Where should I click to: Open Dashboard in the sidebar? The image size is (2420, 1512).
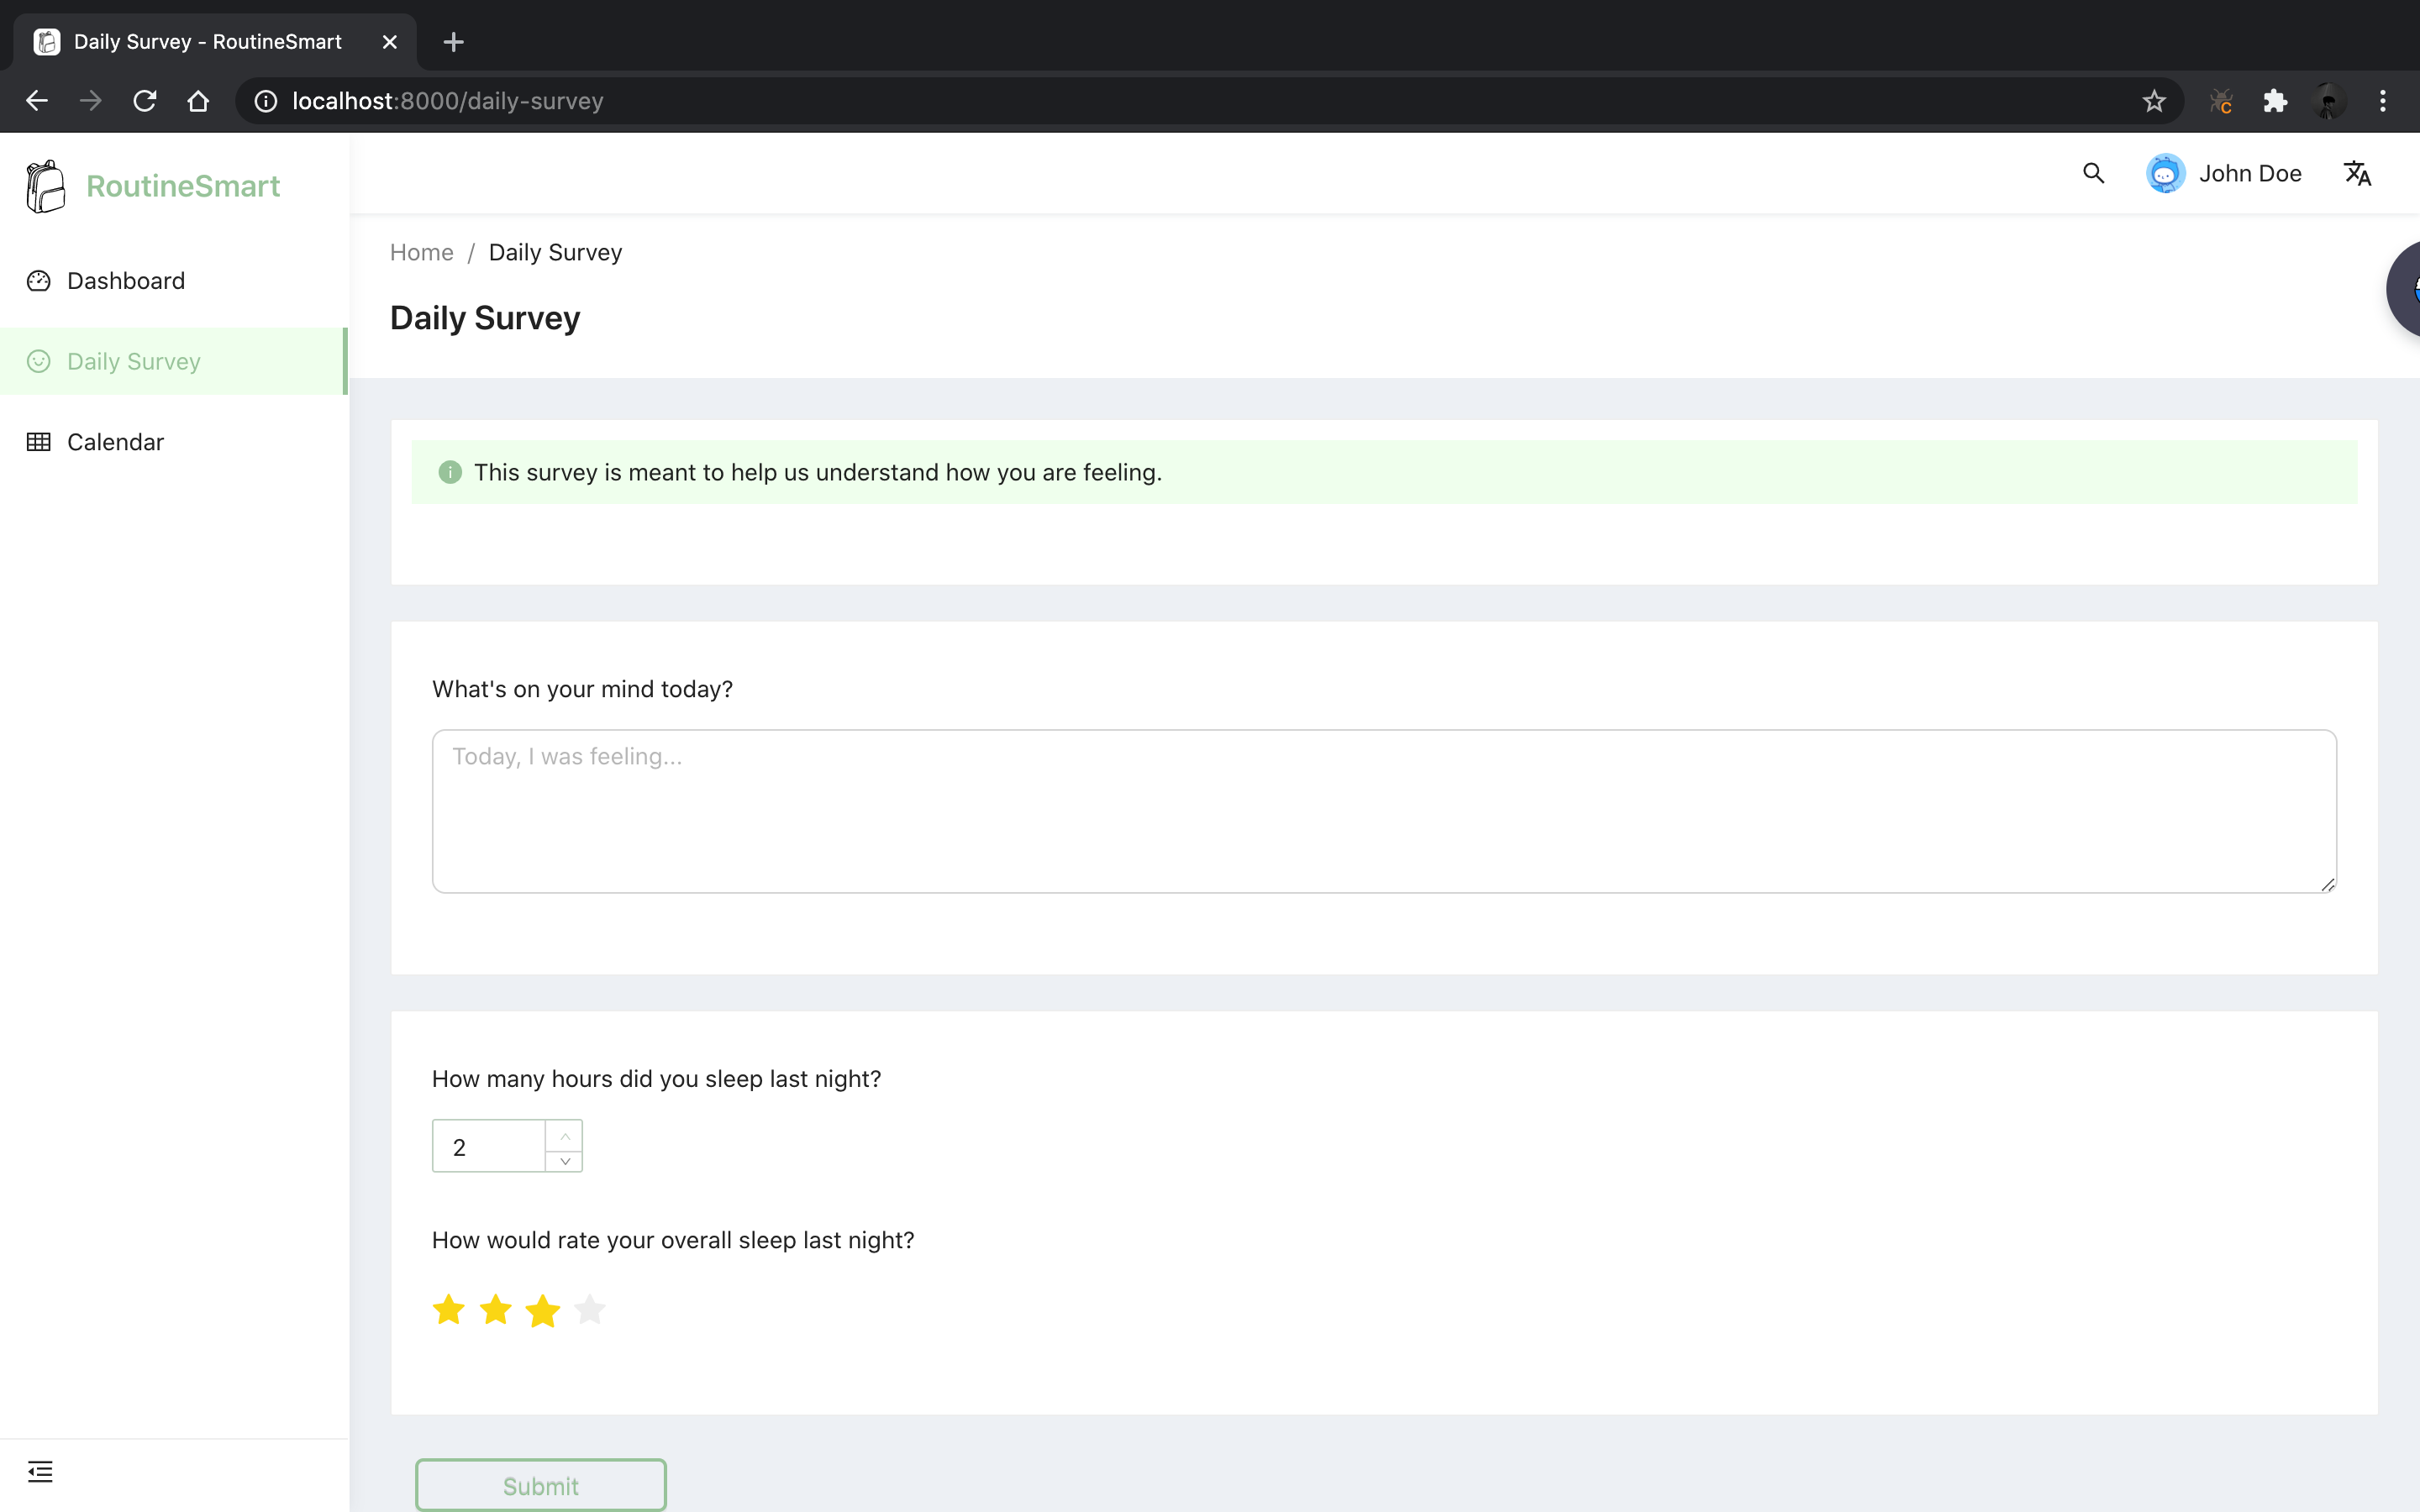[126, 281]
